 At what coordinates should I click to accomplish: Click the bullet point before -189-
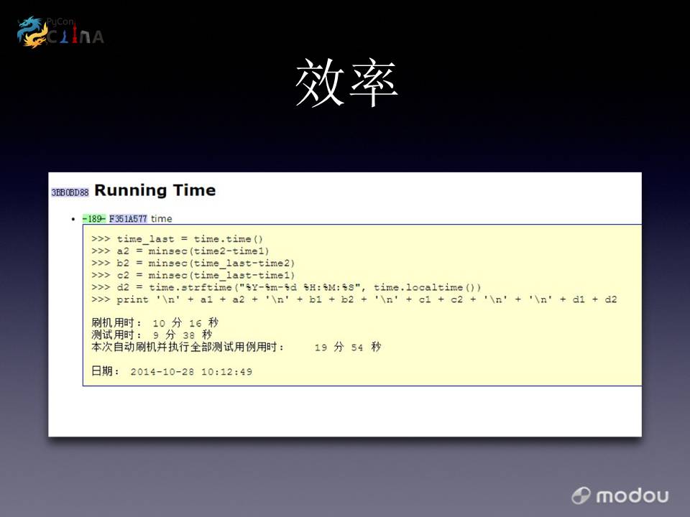[x=74, y=219]
